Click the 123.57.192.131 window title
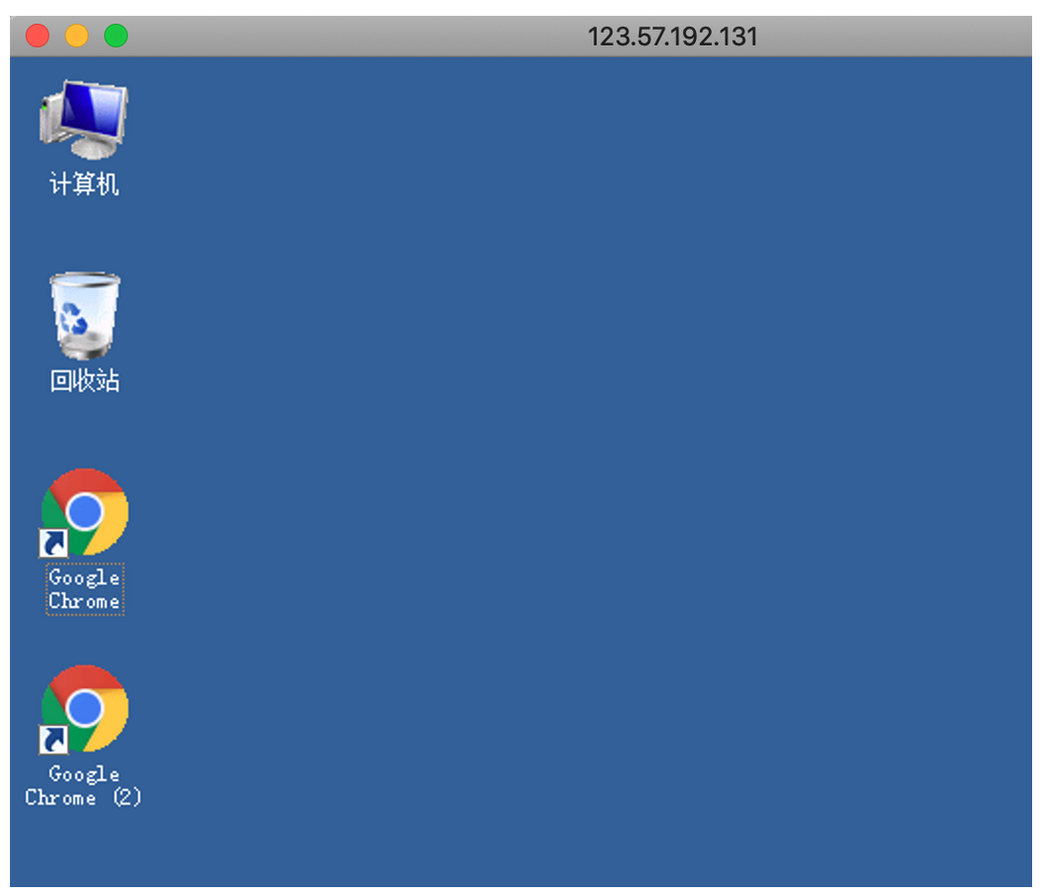Image resolution: width=1042 pixels, height=896 pixels. (x=672, y=37)
